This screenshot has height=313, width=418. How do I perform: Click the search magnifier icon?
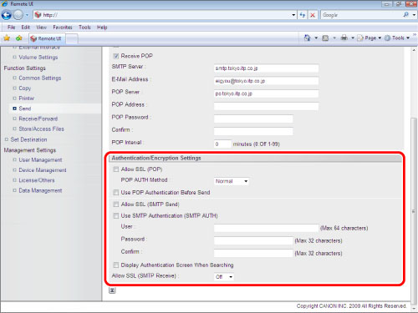406,15
